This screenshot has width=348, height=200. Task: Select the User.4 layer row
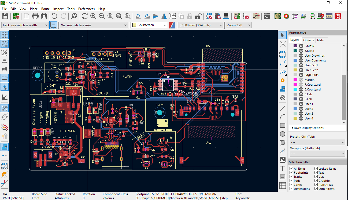click(x=316, y=118)
